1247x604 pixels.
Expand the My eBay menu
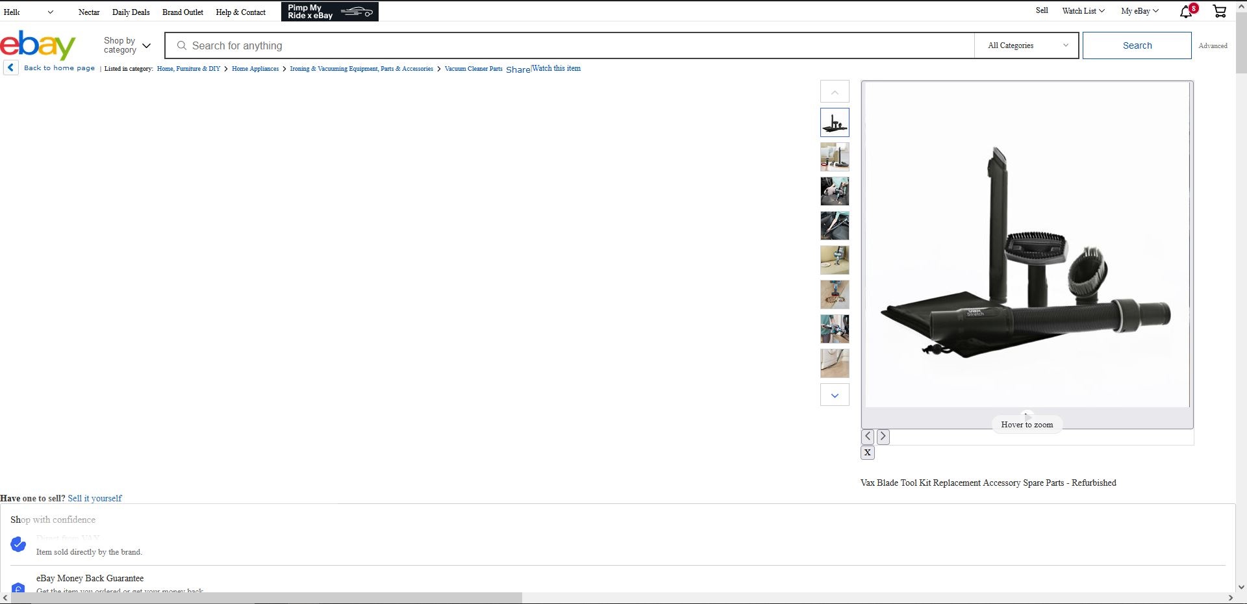click(x=1139, y=11)
